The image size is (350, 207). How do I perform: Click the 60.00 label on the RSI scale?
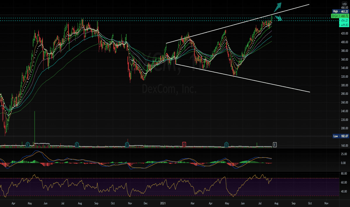[x=344, y=183]
